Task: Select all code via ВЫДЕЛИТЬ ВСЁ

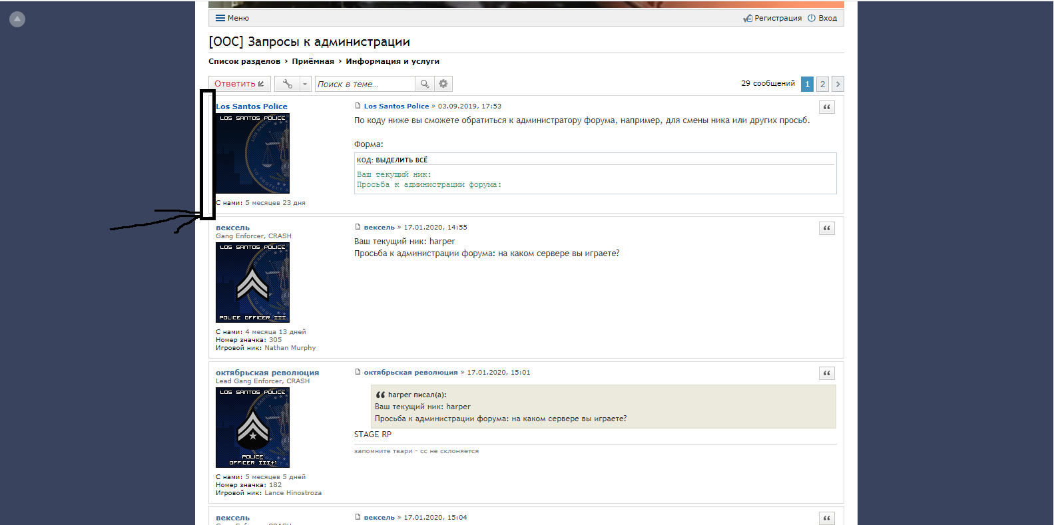Action: point(401,160)
